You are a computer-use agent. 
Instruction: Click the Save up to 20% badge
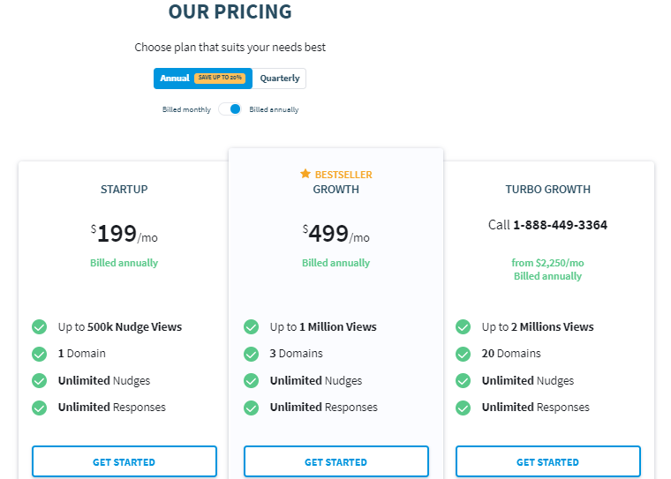tap(219, 79)
